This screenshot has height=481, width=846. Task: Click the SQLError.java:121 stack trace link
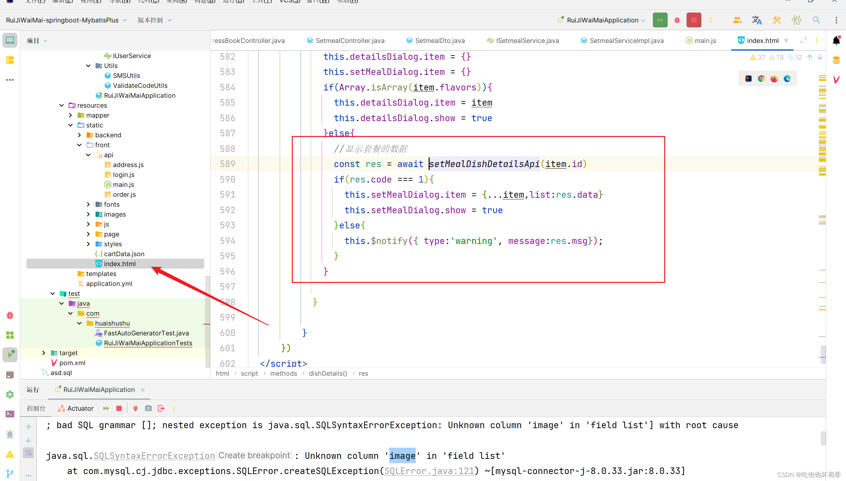click(x=429, y=471)
